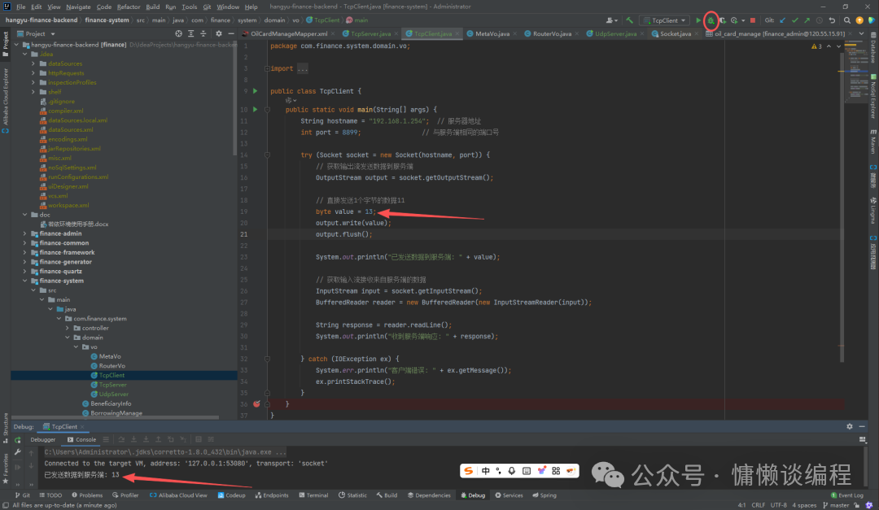Click the red Stop button in toolbar
This screenshot has width=879, height=510.
click(x=753, y=20)
